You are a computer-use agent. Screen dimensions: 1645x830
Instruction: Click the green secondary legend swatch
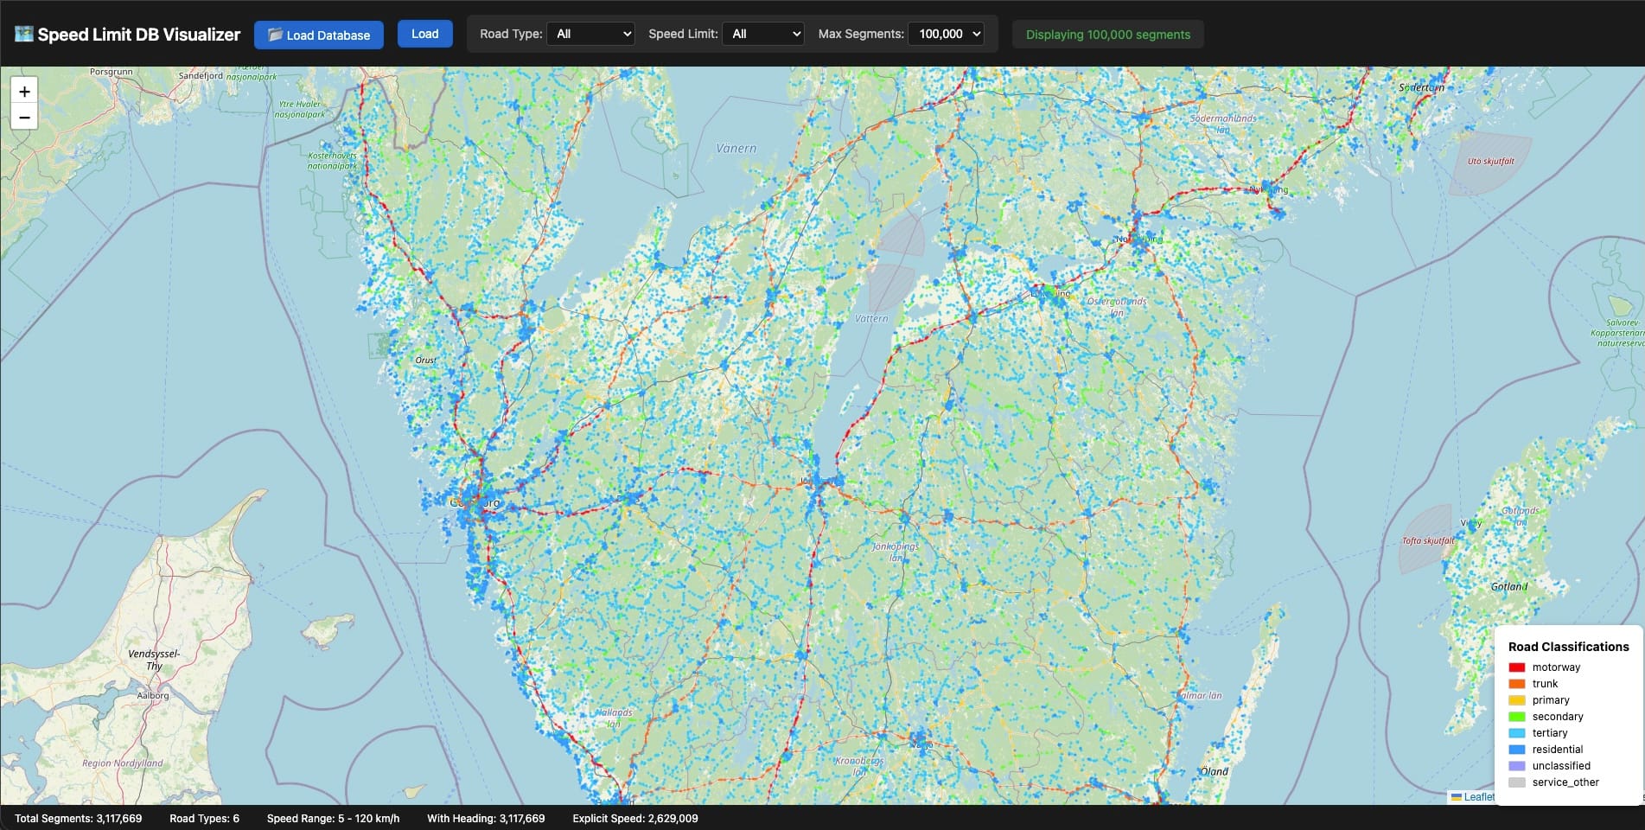coord(1516,717)
